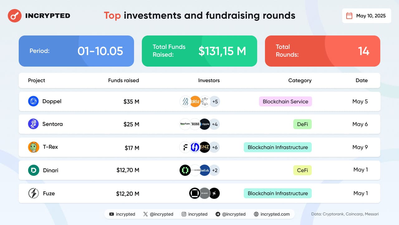The image size is (399, 225).
Task: Click the Instagram incrypted icon
Action: point(184,214)
